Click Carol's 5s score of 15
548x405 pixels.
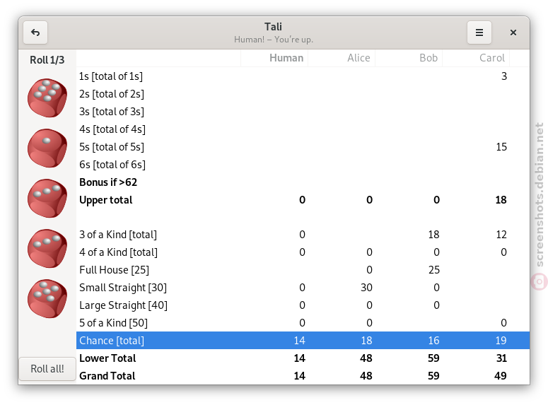[x=501, y=147]
